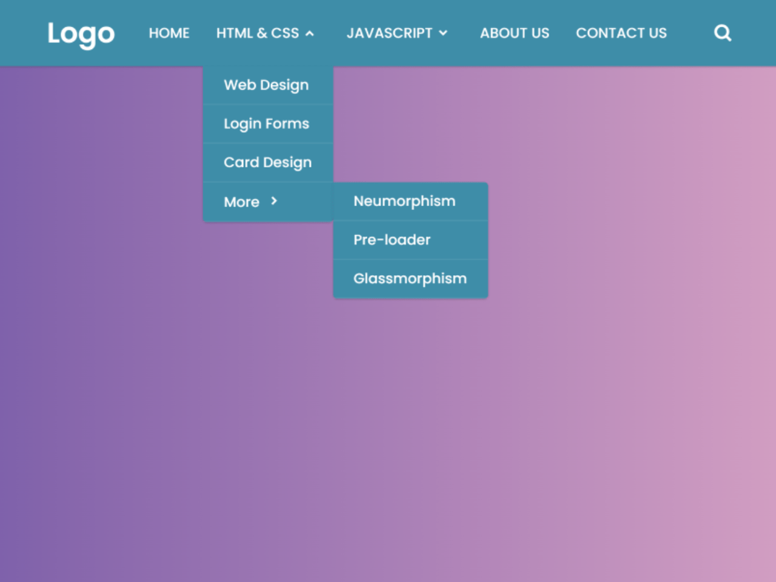Click the right arrow next to More
776x582 pixels.
[x=275, y=201]
